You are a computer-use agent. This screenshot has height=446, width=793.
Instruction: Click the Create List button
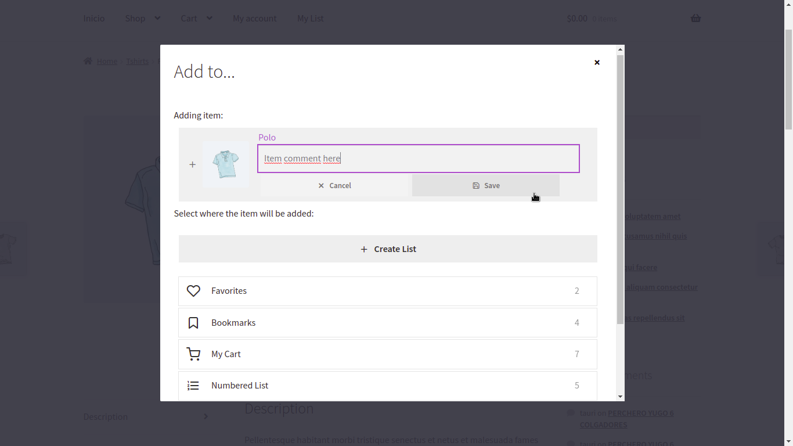388,249
